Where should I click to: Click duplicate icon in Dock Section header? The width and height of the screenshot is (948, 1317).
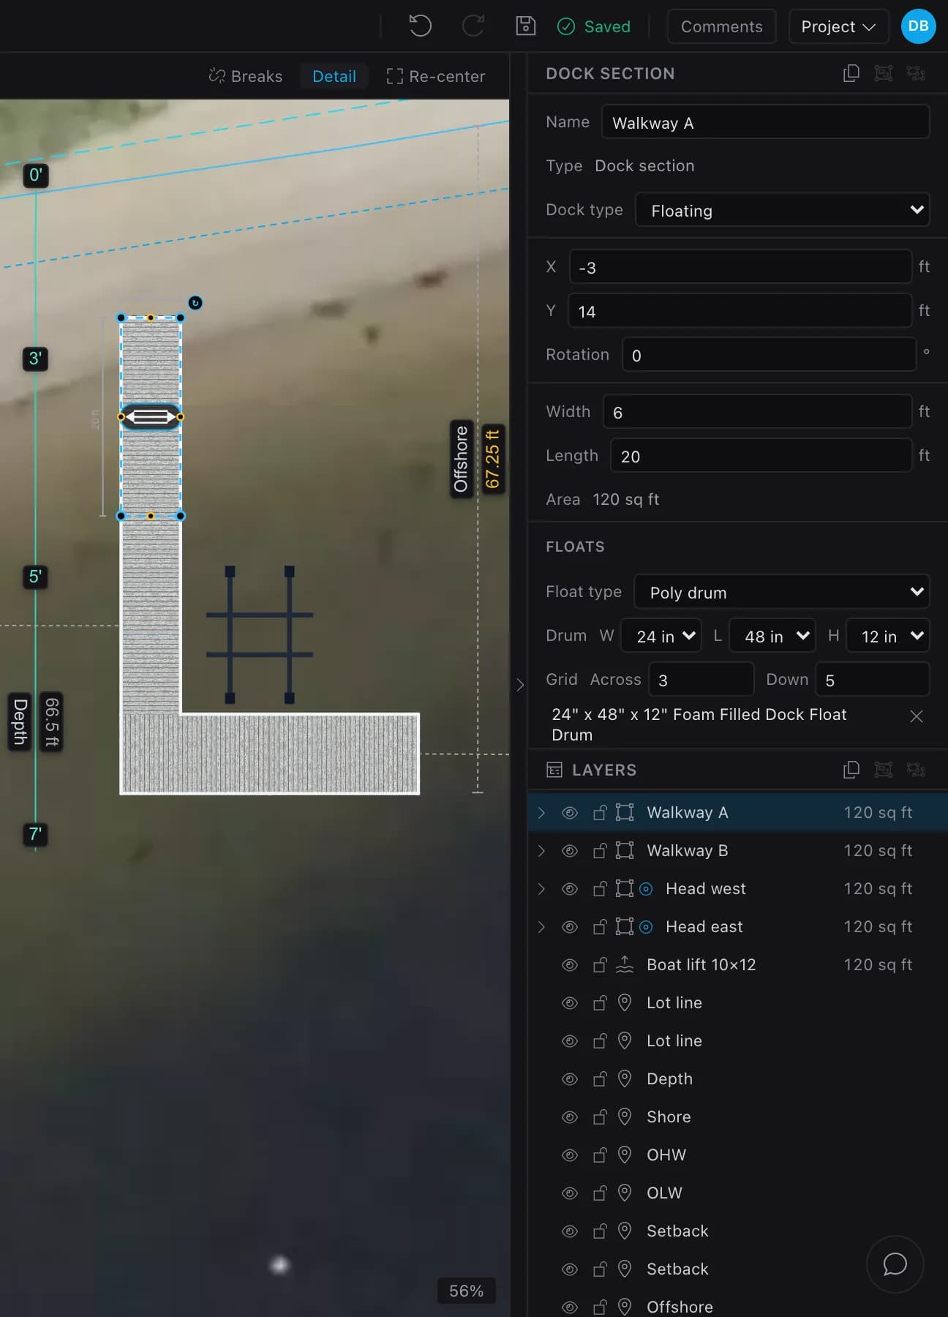[x=851, y=73]
